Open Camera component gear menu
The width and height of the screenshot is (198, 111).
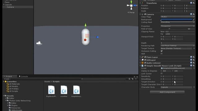pos(194,14)
